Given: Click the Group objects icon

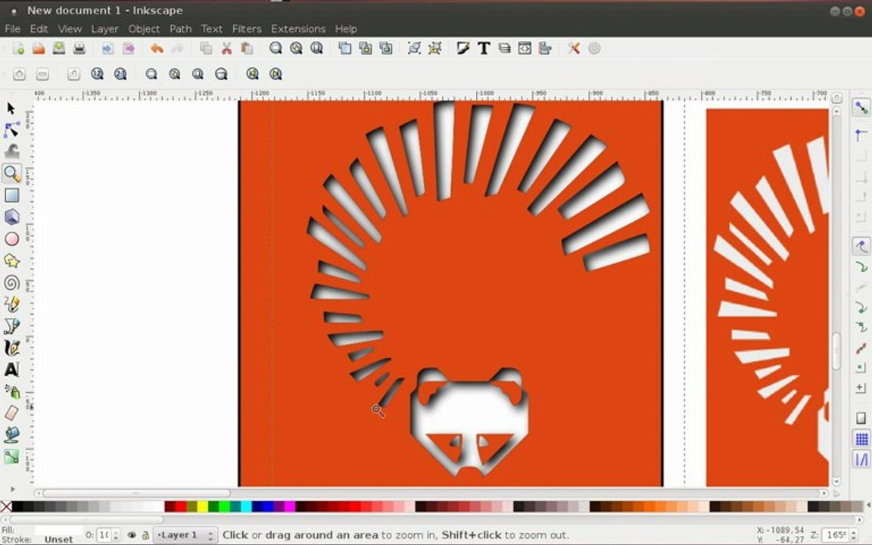Looking at the screenshot, I should coord(414,48).
